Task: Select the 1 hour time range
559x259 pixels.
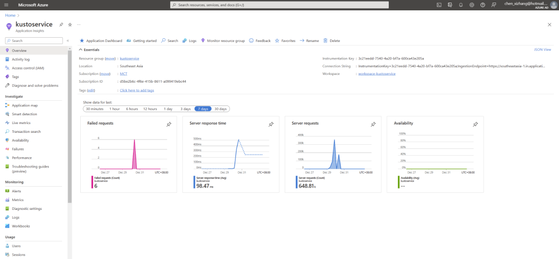Action: pos(114,109)
